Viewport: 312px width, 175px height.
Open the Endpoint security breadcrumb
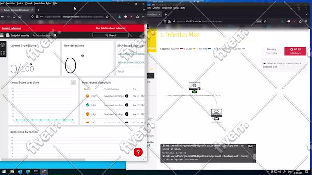pos(20,35)
